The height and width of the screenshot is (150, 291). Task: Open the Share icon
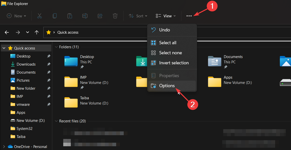point(100,16)
